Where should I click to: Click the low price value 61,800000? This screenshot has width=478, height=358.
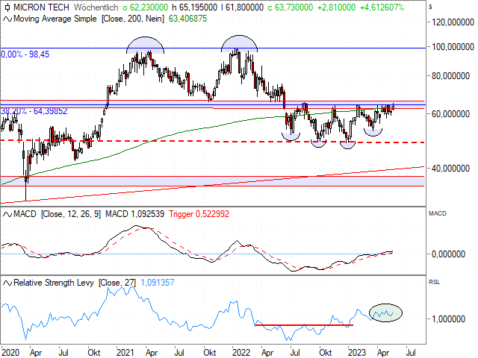click(244, 7)
